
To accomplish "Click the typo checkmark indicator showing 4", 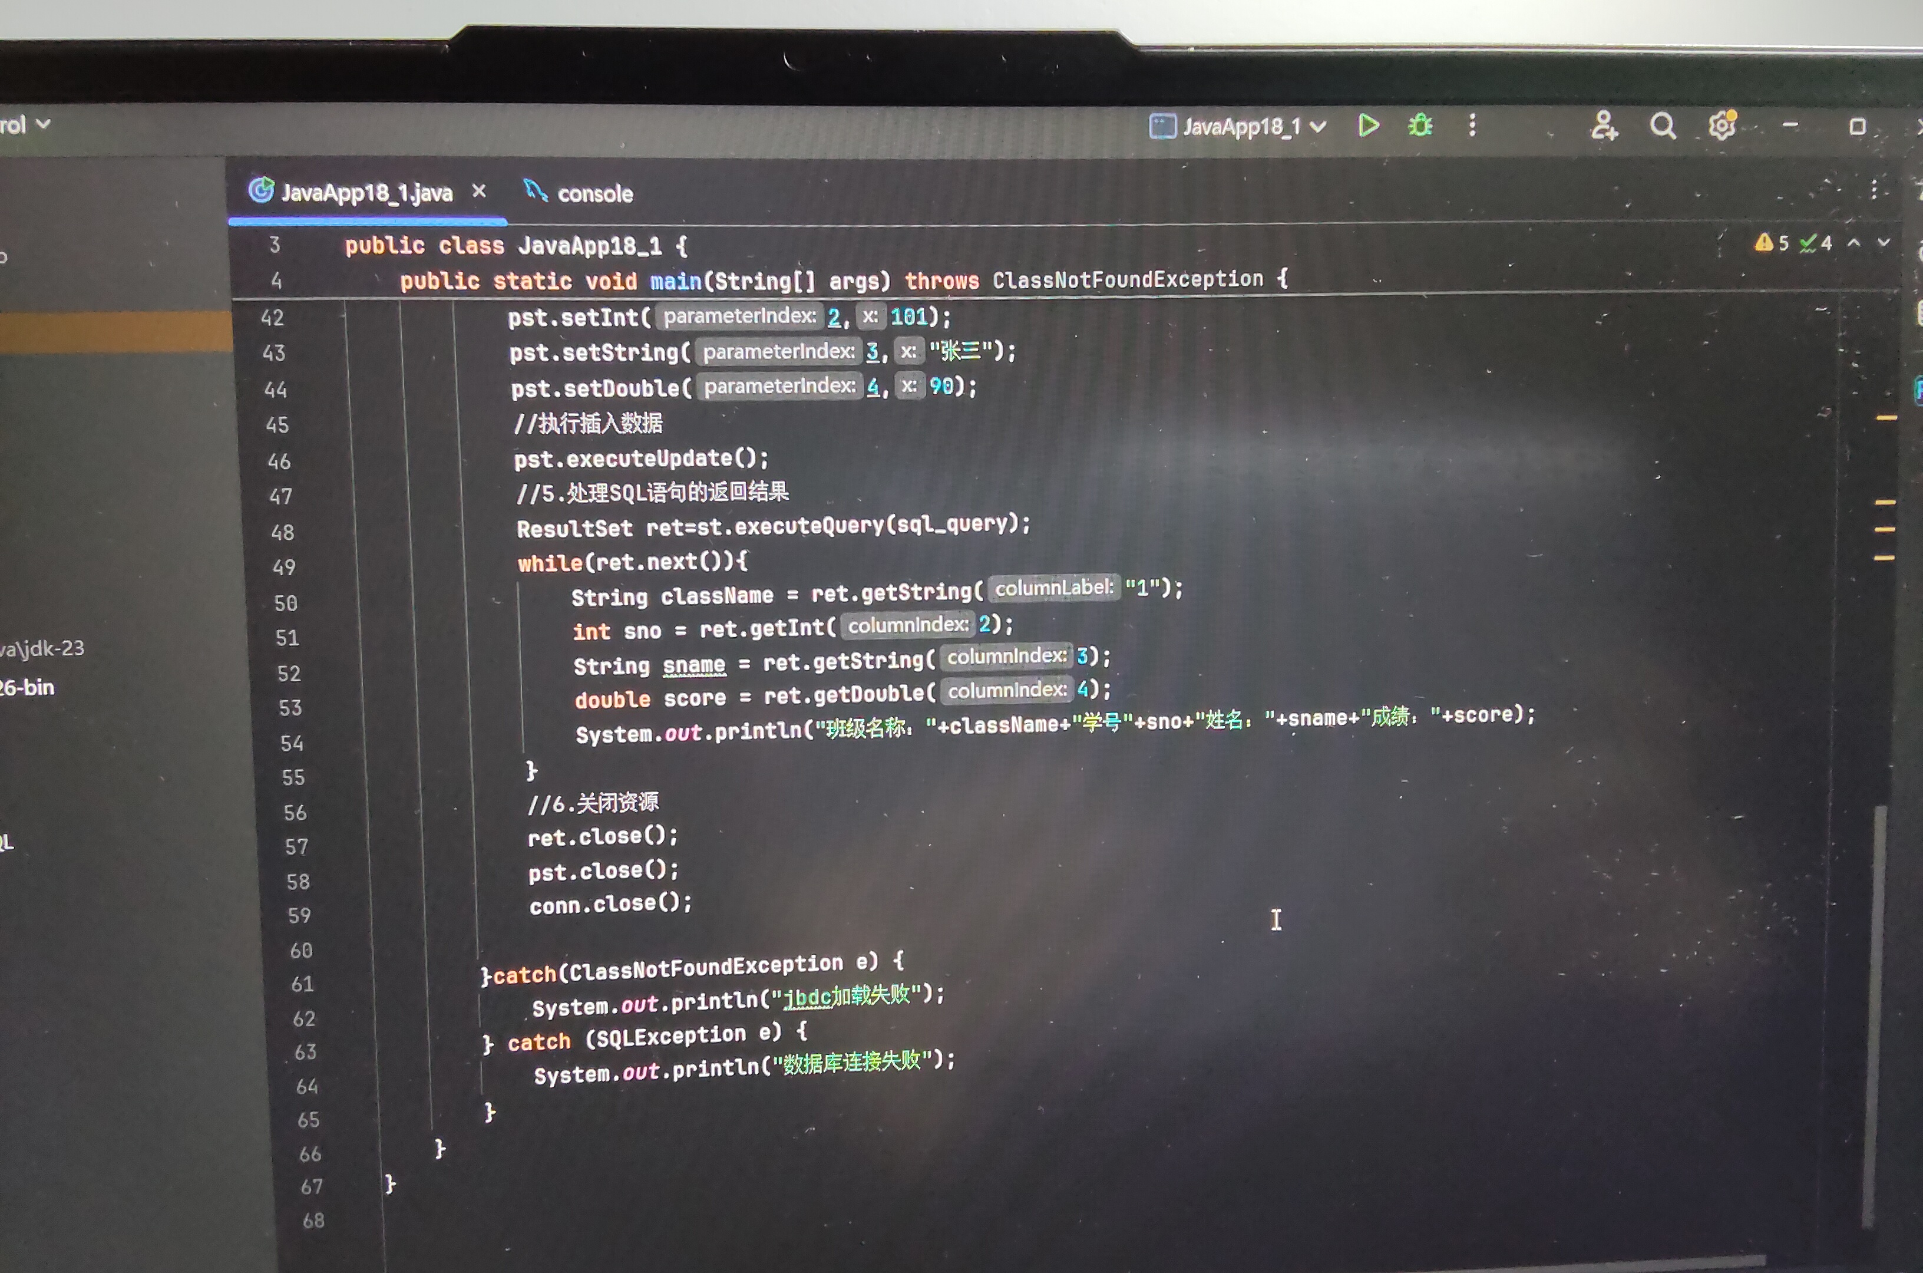I will click(1816, 243).
